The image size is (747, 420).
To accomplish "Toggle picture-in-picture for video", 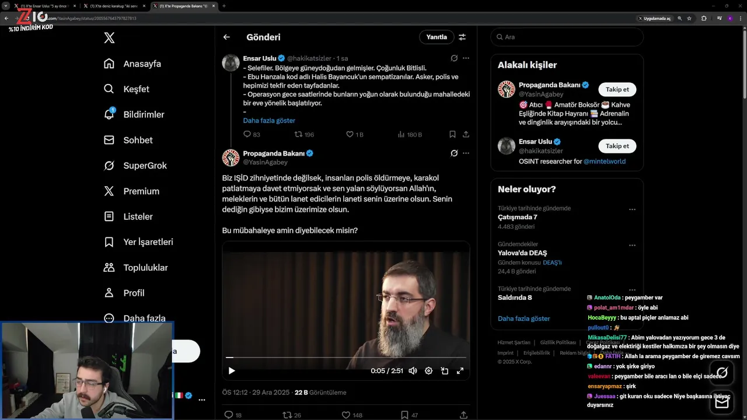I will (444, 370).
